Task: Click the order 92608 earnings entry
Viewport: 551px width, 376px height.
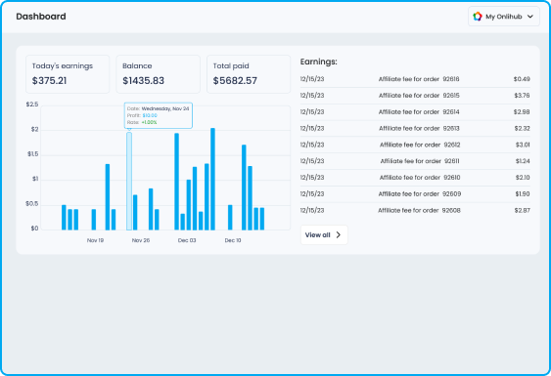Action: point(415,210)
